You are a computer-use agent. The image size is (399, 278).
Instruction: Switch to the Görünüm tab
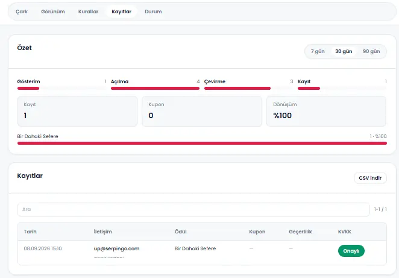click(53, 11)
